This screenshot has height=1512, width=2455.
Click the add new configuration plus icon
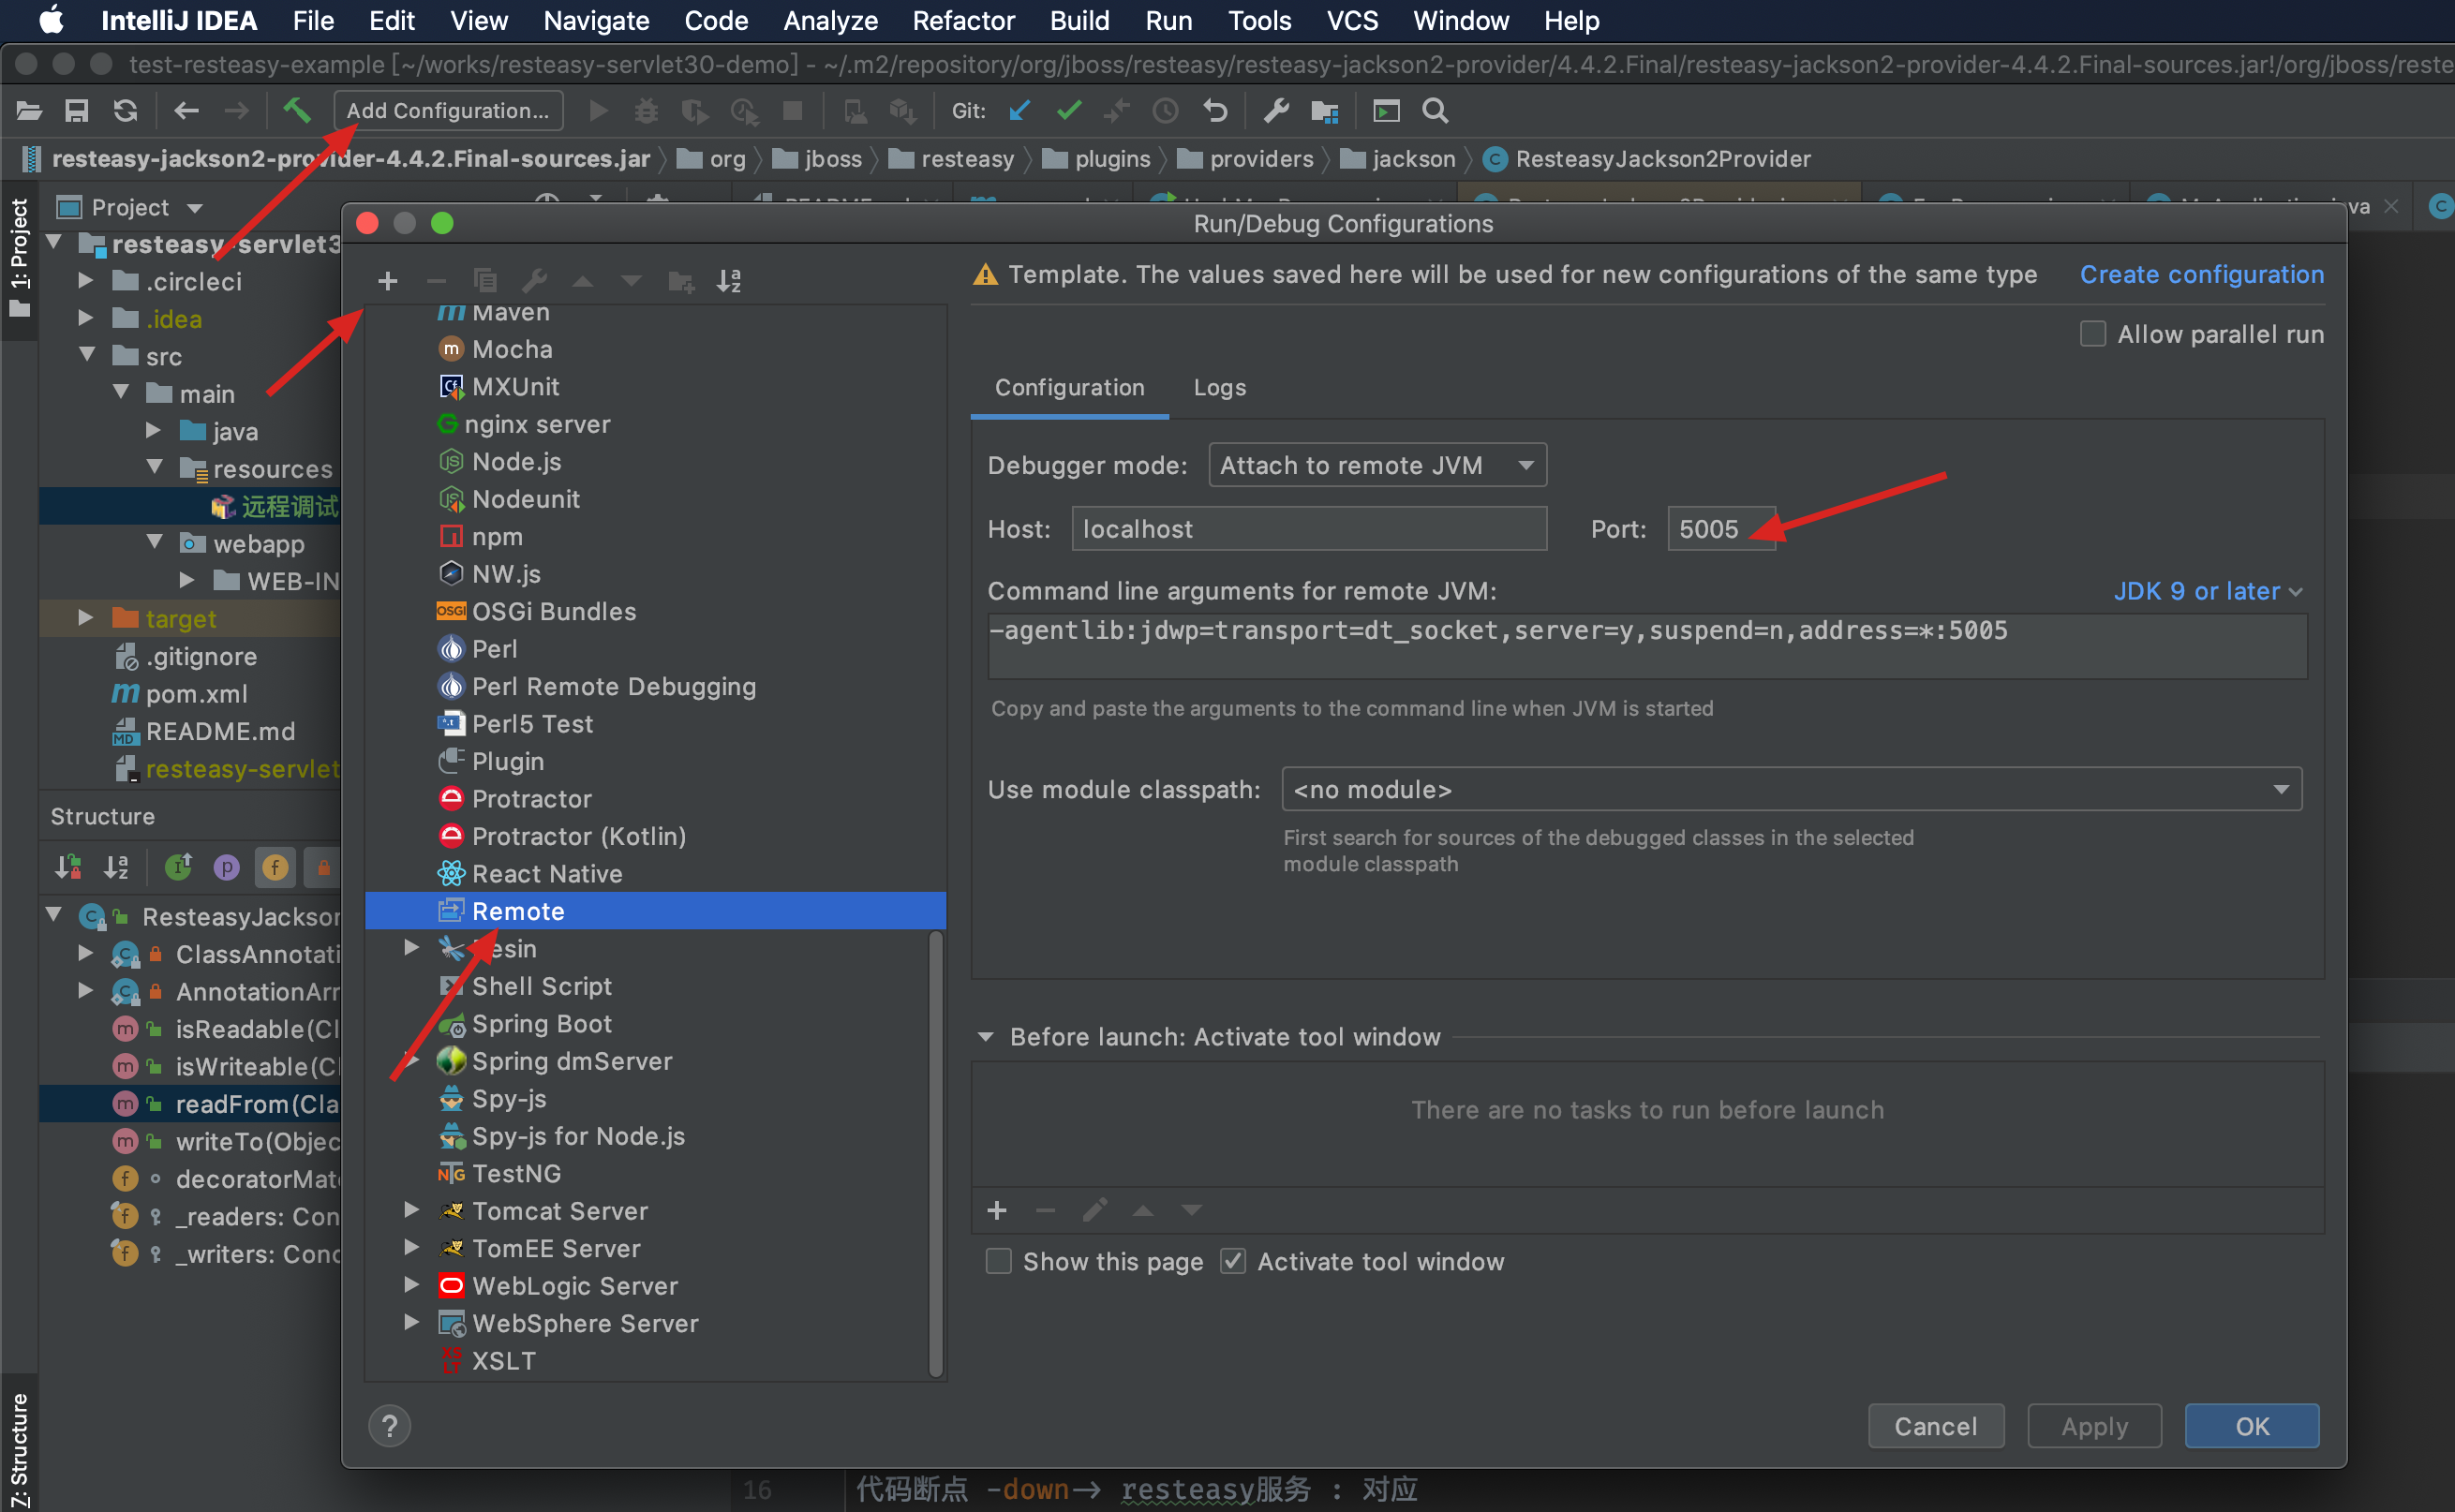(x=388, y=281)
